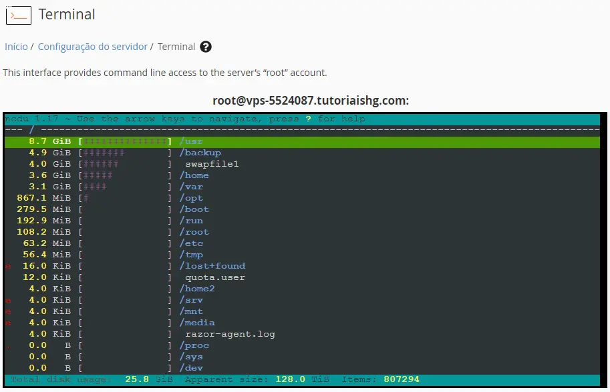Select the /backup directory entry

(x=200, y=153)
